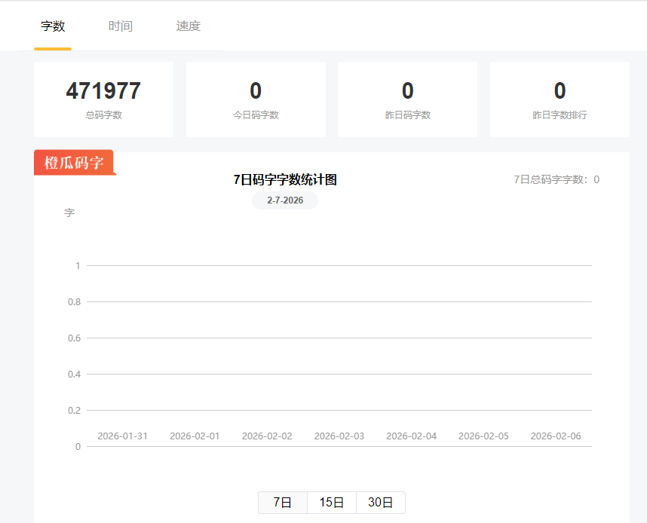Screen dimensions: 647x523
Task: Click the 总码字数 card showing 471977
Action: (103, 99)
